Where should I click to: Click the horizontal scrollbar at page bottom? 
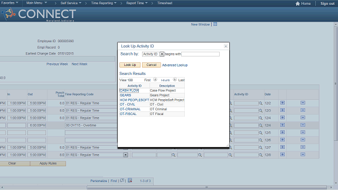point(206,187)
